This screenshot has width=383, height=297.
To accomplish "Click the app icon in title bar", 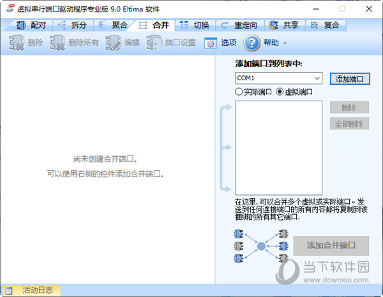I will (10, 9).
